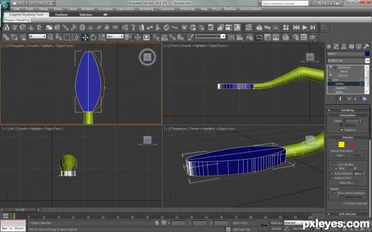Click the Select Object tool
The image size is (372, 232).
[50, 37]
